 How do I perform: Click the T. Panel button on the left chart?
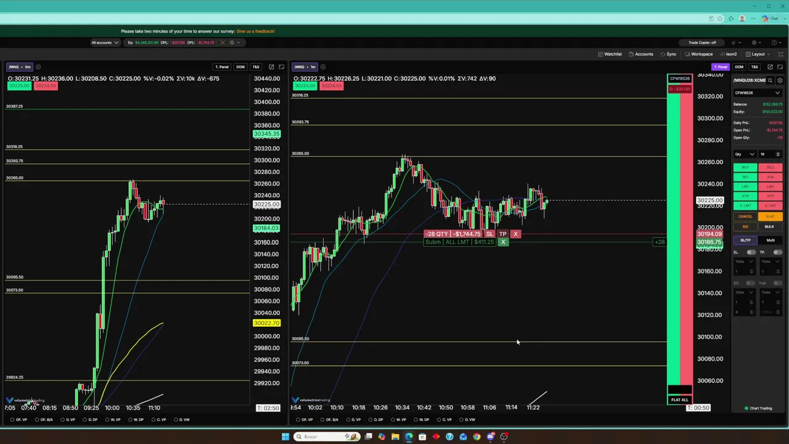click(x=222, y=67)
